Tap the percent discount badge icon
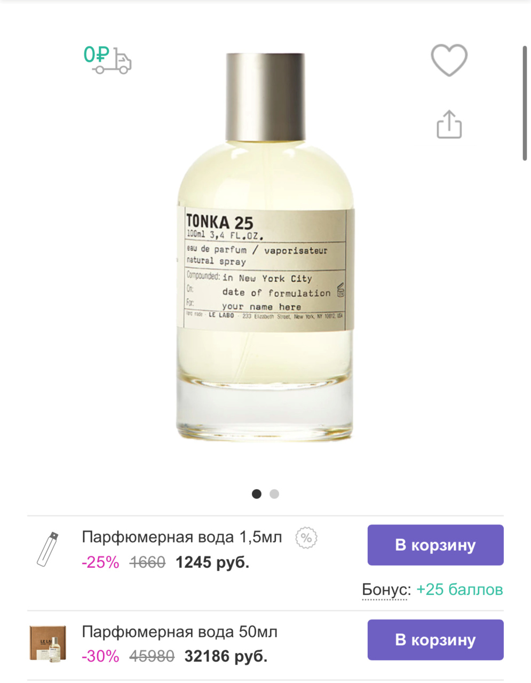Image resolution: width=531 pixels, height=683 pixels. pos(306,538)
